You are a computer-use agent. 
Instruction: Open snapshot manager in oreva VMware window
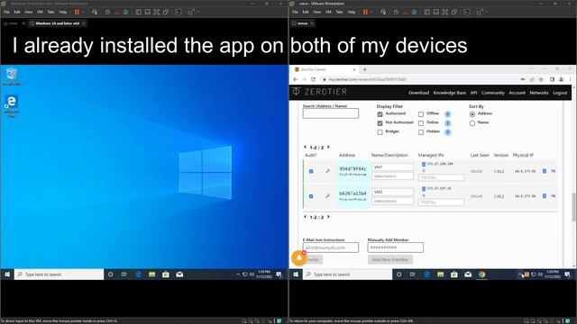click(x=415, y=12)
